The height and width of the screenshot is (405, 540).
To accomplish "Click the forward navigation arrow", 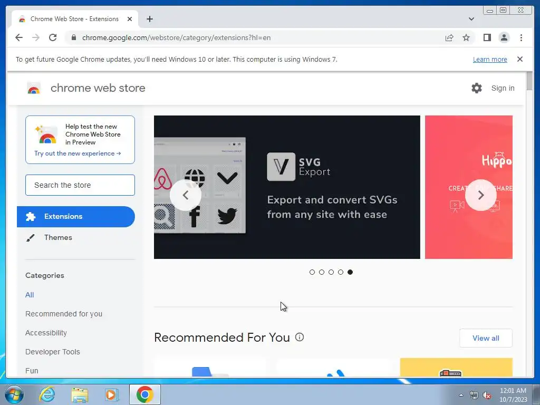I will pyautogui.click(x=36, y=37).
